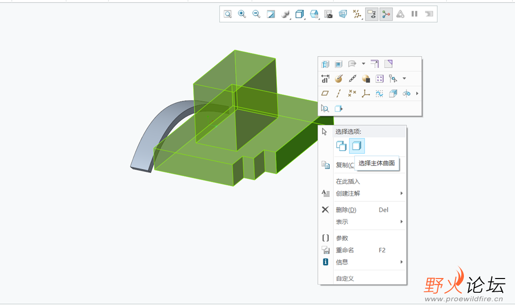Image resolution: width=515 pixels, height=307 pixels.
Task: Click the datum Axis dashed line icon
Action: pos(339,93)
